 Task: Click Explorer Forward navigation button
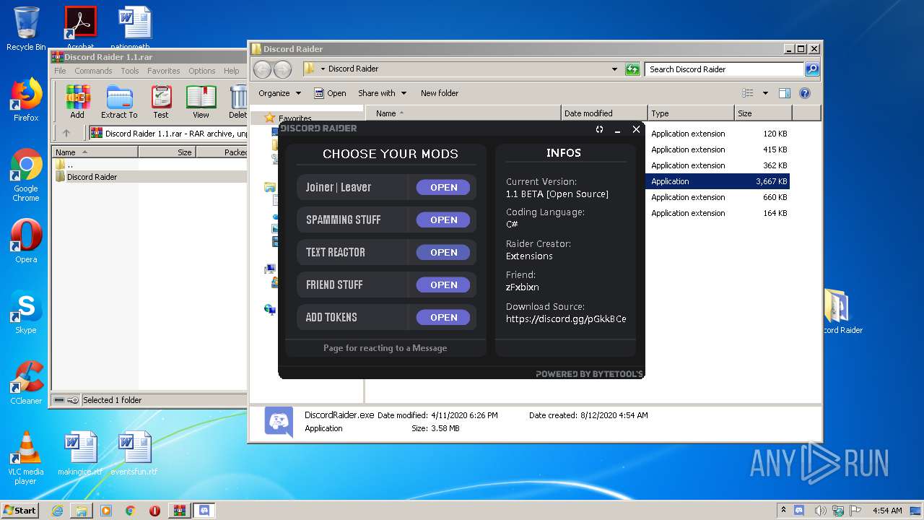tap(283, 69)
